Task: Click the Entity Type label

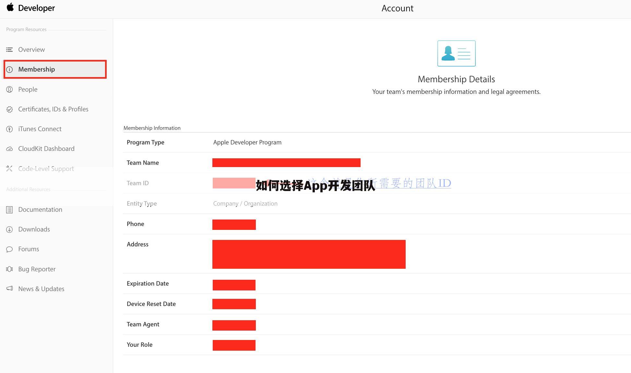Action: click(x=142, y=204)
